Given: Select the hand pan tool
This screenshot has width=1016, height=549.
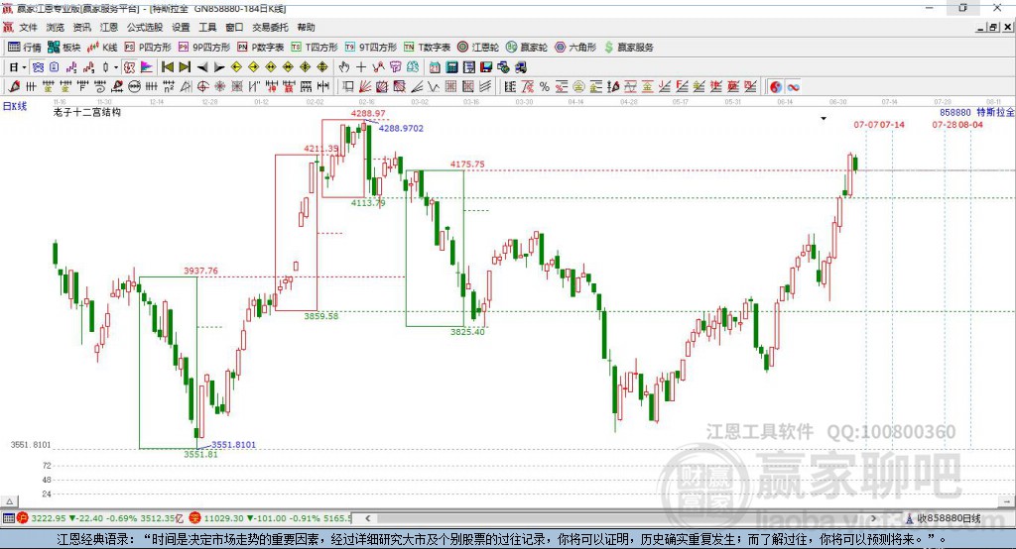Looking at the screenshot, I should tap(344, 67).
